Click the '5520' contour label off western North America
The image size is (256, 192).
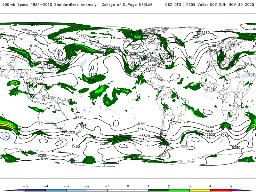(116, 49)
